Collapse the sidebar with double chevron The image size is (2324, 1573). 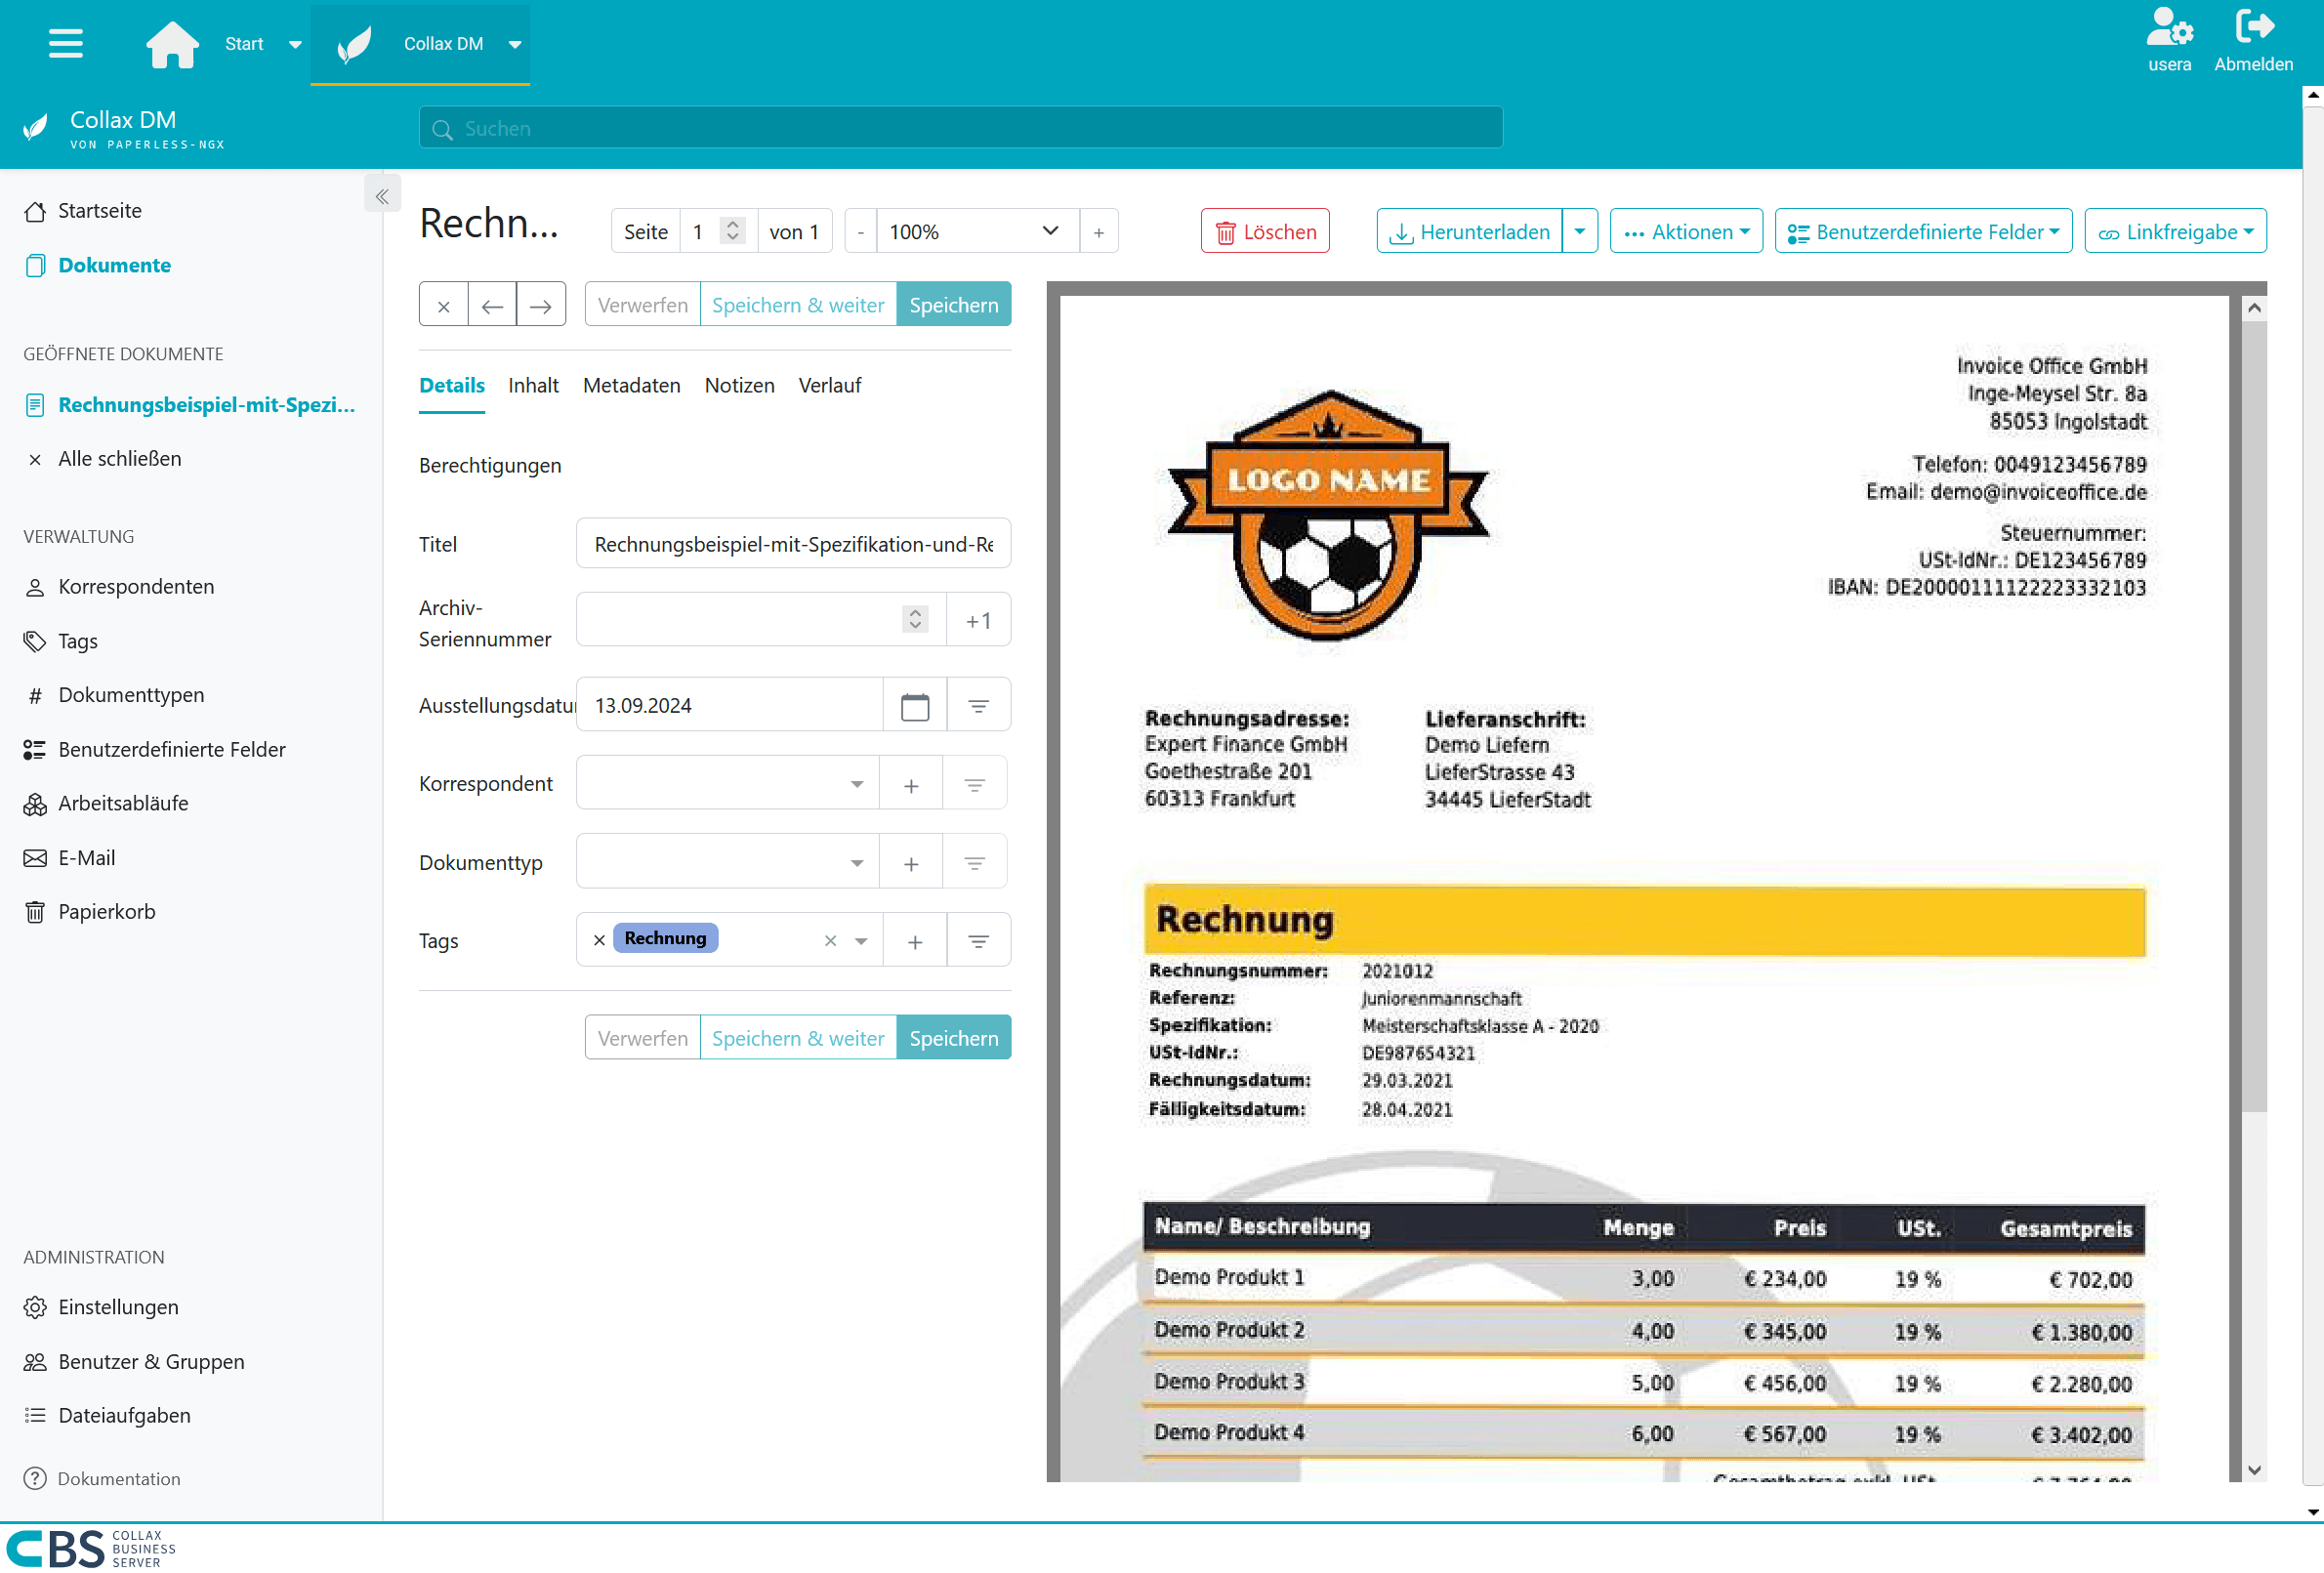(382, 196)
